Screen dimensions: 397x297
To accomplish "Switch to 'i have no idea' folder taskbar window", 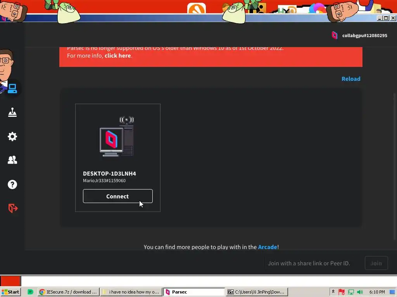I will pyautogui.click(x=131, y=292).
